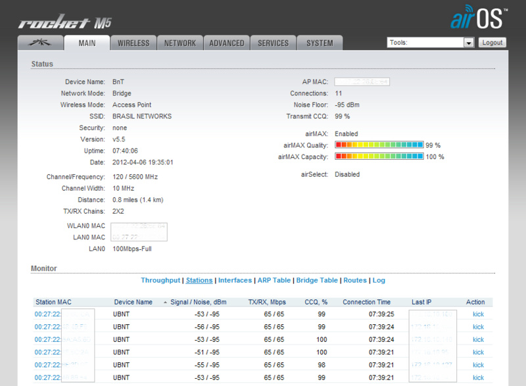The image size is (526, 386).
Task: Open the Log link
Action: tap(379, 280)
